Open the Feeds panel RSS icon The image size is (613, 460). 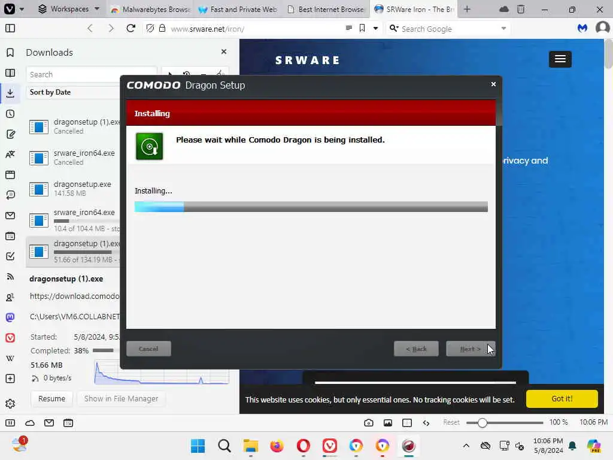point(10,277)
